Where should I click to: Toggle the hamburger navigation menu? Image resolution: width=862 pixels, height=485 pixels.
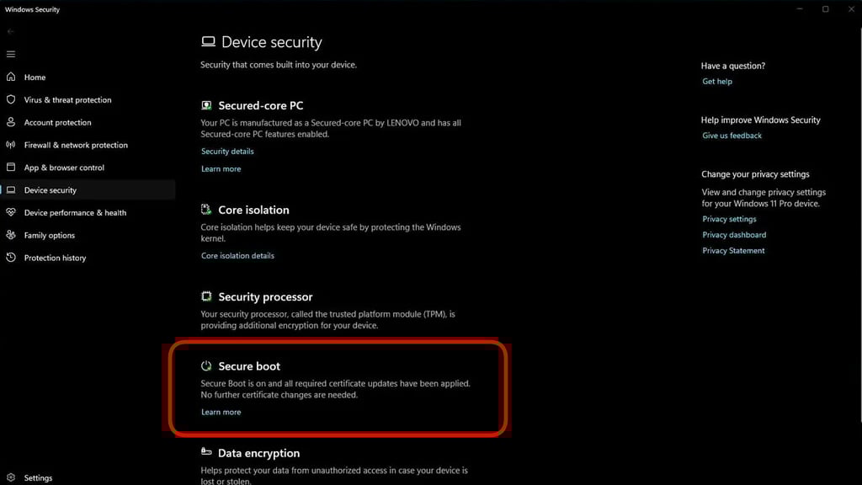pos(11,54)
